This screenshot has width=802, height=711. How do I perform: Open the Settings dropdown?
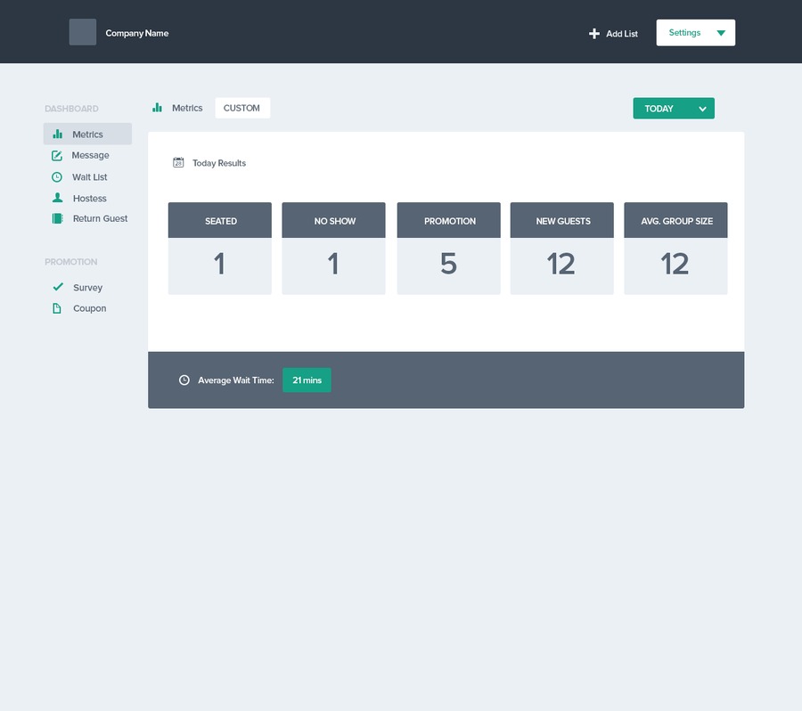click(x=696, y=33)
